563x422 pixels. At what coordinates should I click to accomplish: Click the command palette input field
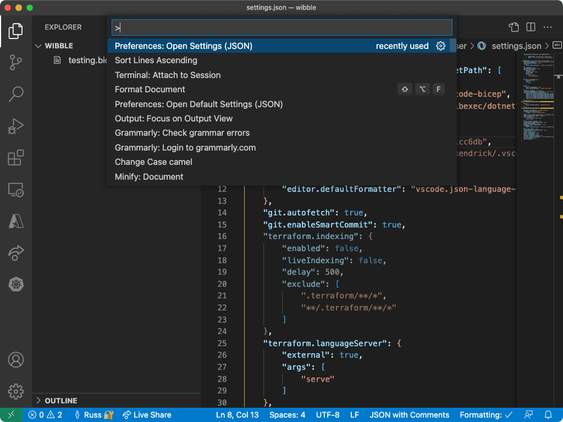[282, 27]
